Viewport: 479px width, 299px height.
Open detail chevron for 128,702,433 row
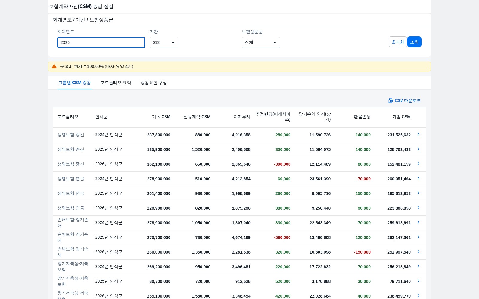419,149
